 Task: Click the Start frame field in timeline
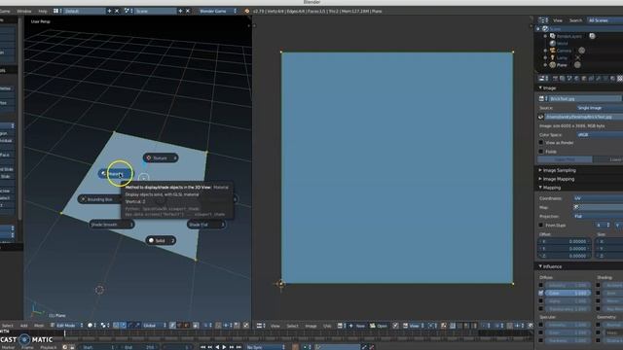pos(97,347)
